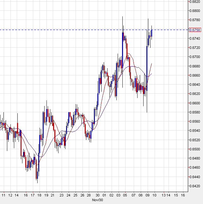Select the date label 23 on time axis
This screenshot has width=203, height=204.
coord(61,195)
